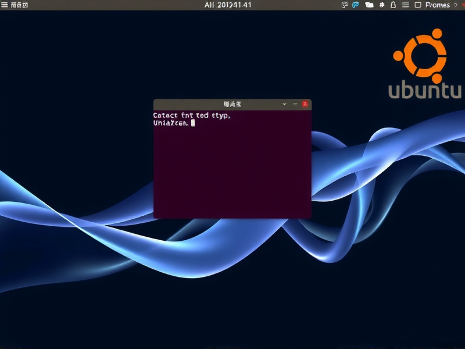The image size is (465, 349).
Task: Open the network status icon in top bar
Action: [x=345, y=5]
